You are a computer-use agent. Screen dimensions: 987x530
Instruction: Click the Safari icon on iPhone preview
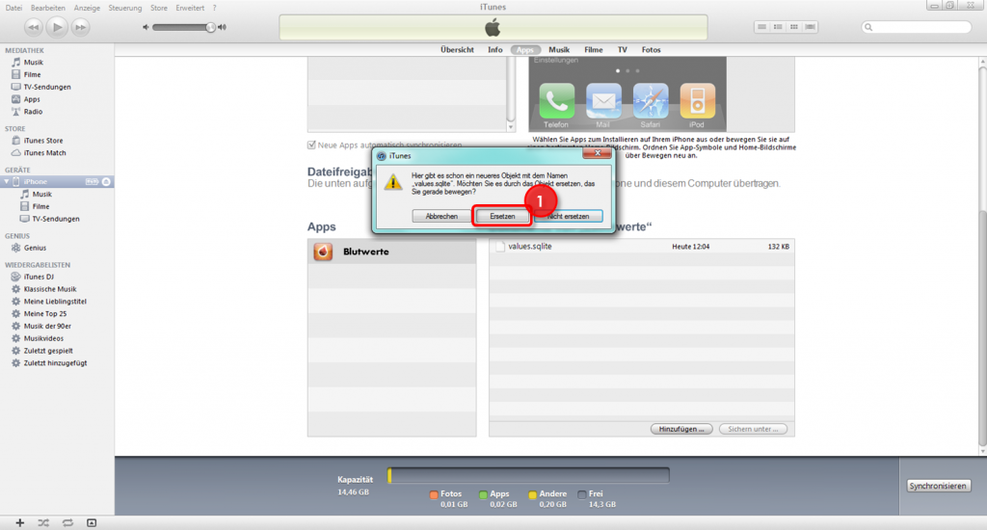[651, 101]
